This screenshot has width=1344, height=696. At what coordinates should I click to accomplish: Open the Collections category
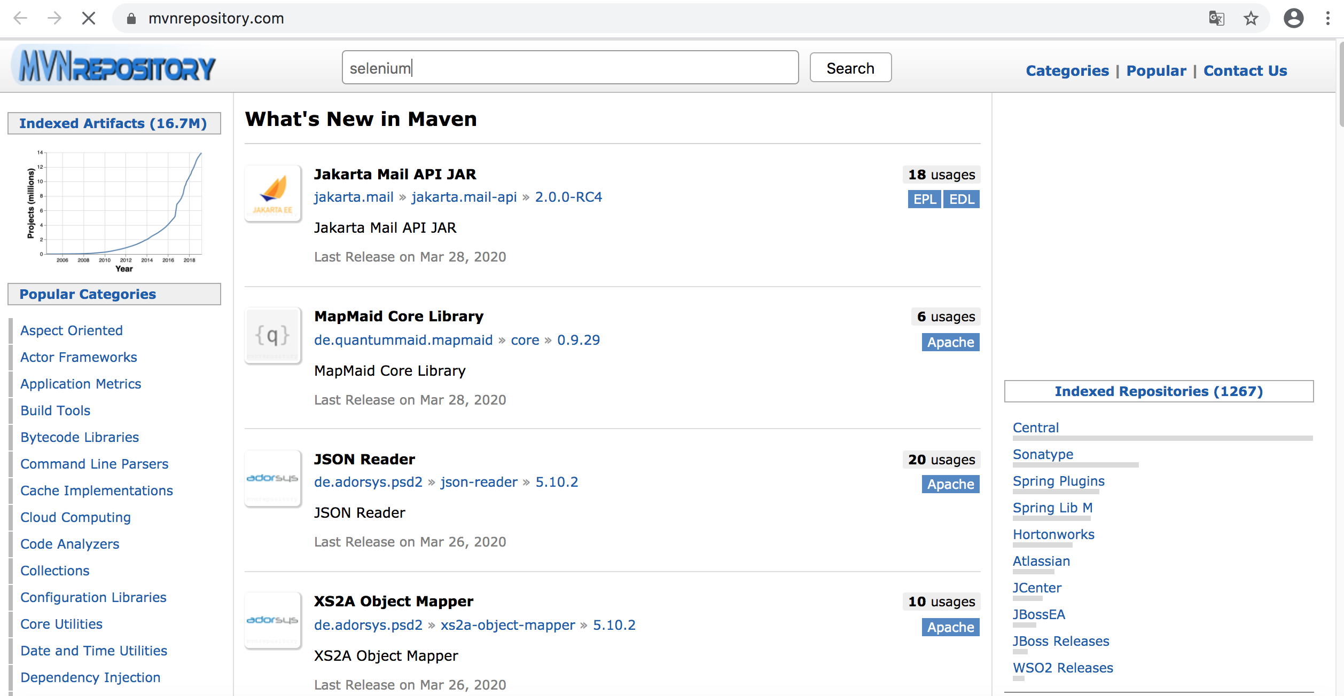[55, 571]
